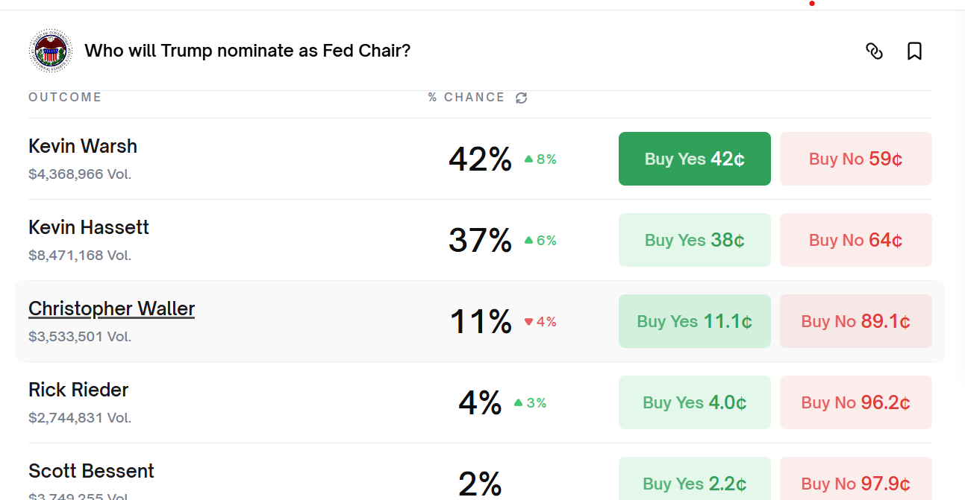Click the market title about Fed Chair
The image size is (965, 500).
(247, 51)
